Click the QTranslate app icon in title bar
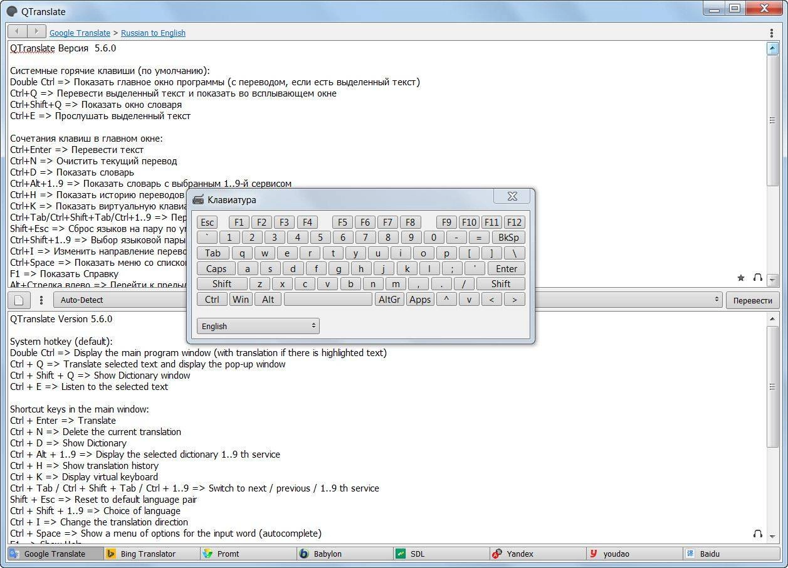Screen dimensions: 788x568 11,11
